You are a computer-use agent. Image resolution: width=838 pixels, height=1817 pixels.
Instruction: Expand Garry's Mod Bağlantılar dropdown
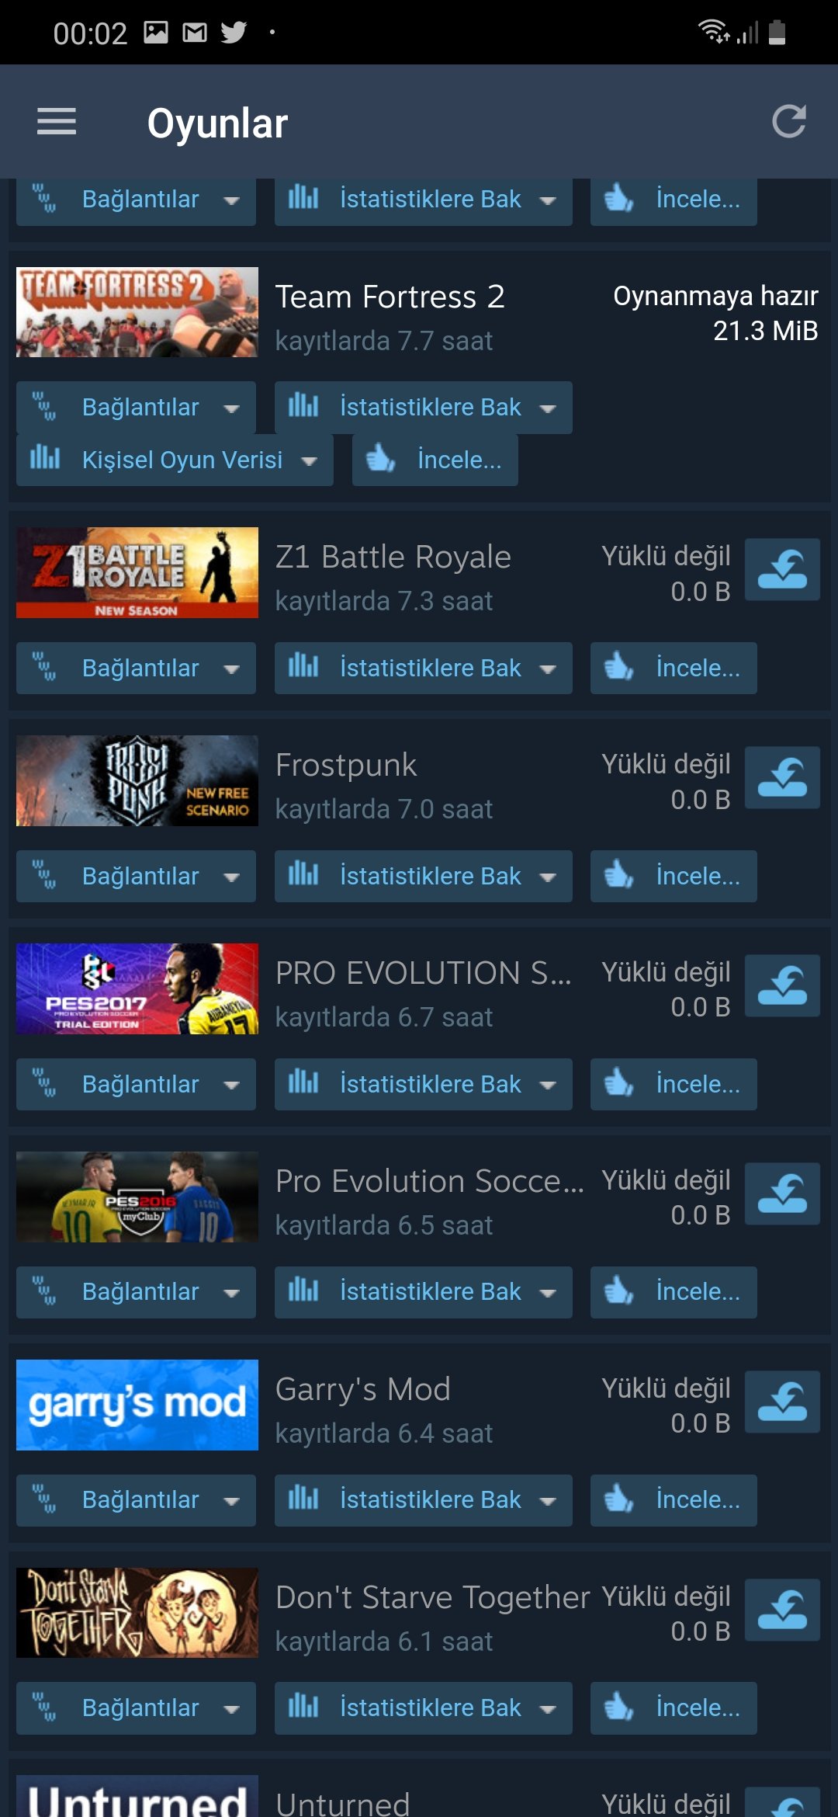click(x=136, y=1501)
